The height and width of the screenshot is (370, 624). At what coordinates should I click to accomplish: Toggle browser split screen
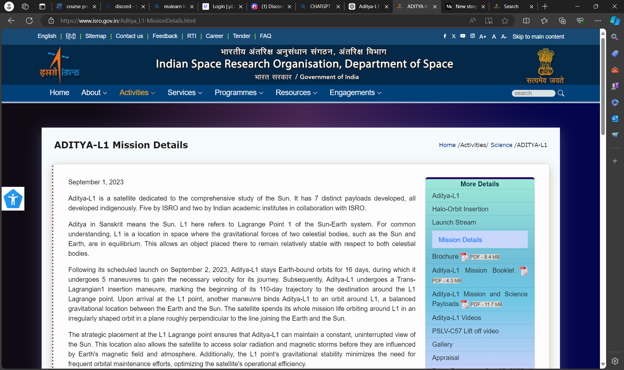[x=526, y=21]
